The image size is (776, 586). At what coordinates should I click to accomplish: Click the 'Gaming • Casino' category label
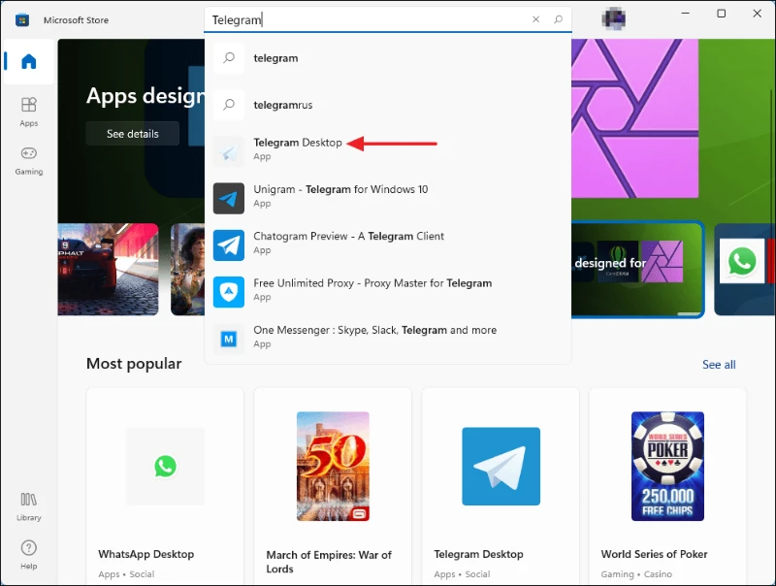(x=636, y=574)
